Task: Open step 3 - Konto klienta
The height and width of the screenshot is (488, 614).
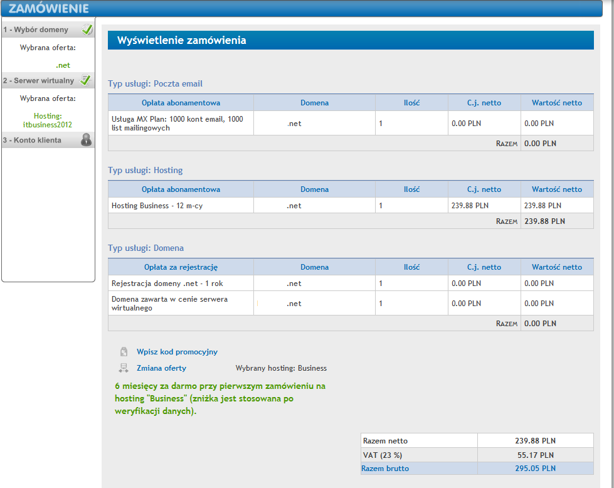Action: click(x=48, y=141)
